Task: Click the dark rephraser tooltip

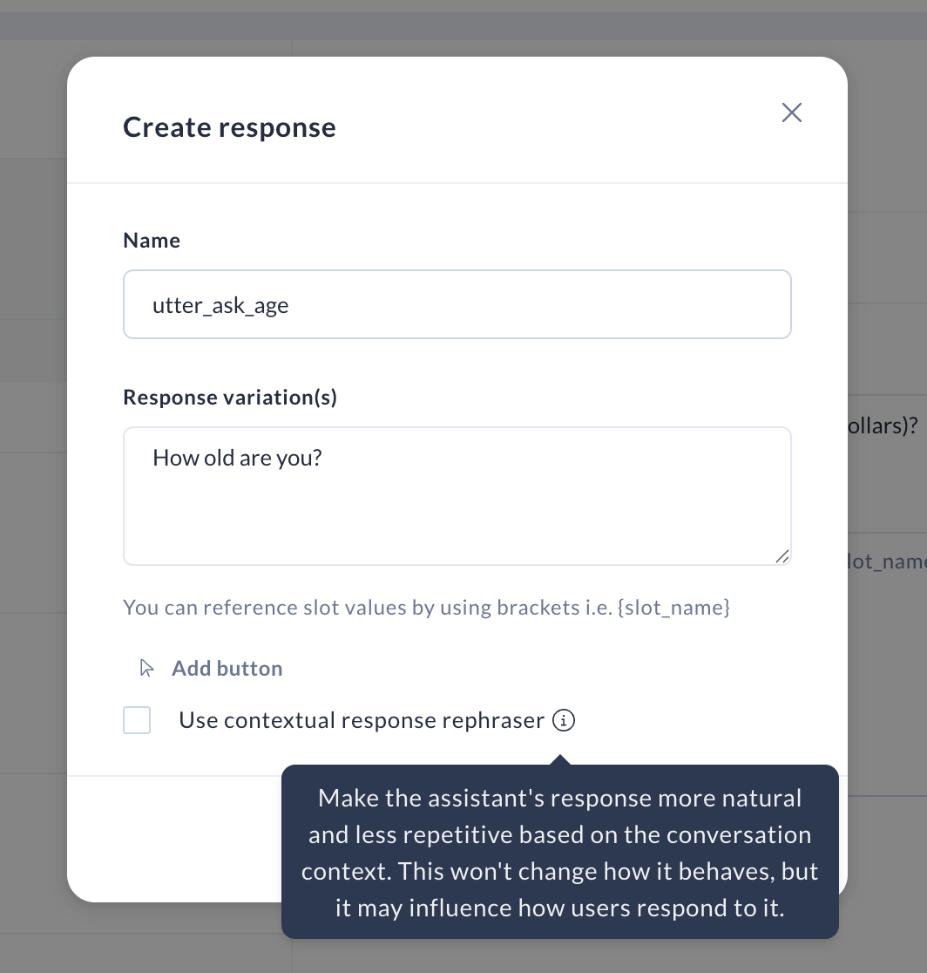Action: (x=560, y=852)
